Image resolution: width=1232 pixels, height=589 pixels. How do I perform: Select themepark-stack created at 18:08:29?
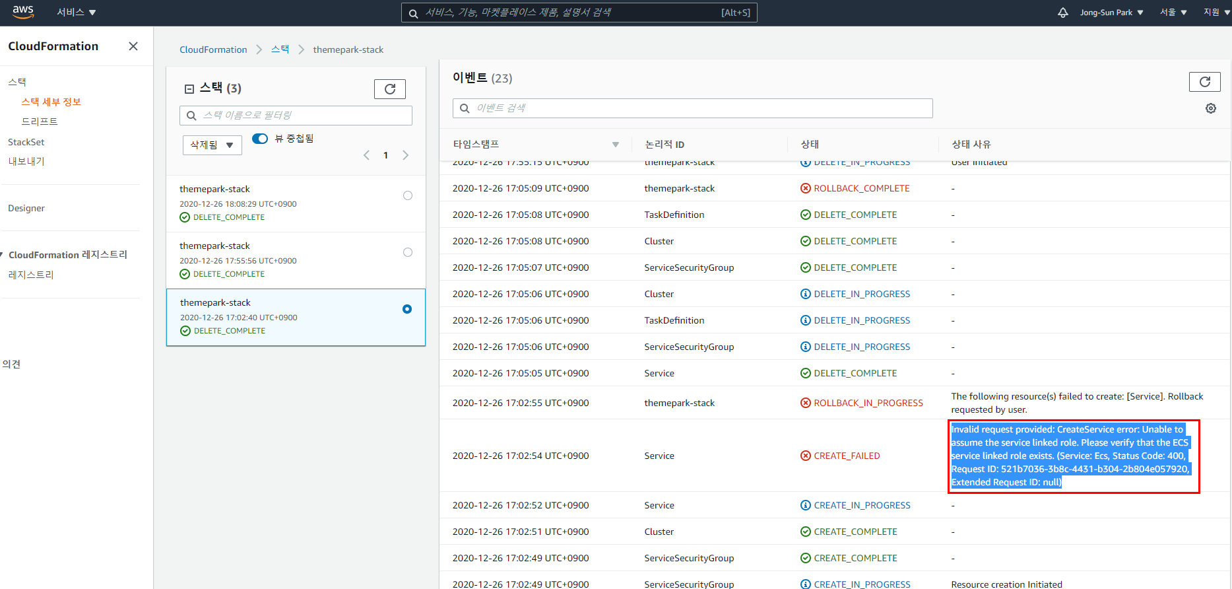coord(408,195)
